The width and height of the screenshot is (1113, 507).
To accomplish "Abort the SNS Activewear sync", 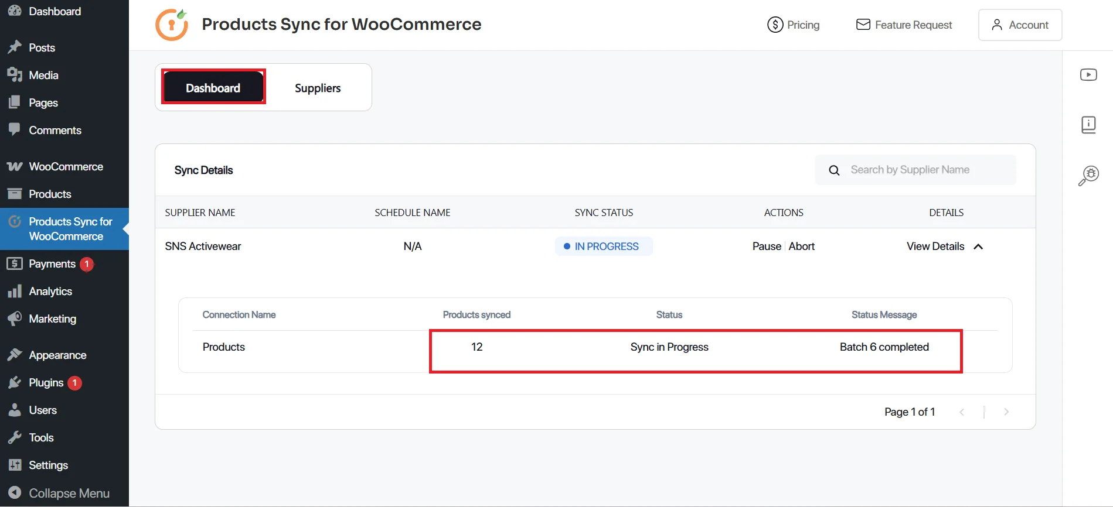I will click(x=802, y=246).
